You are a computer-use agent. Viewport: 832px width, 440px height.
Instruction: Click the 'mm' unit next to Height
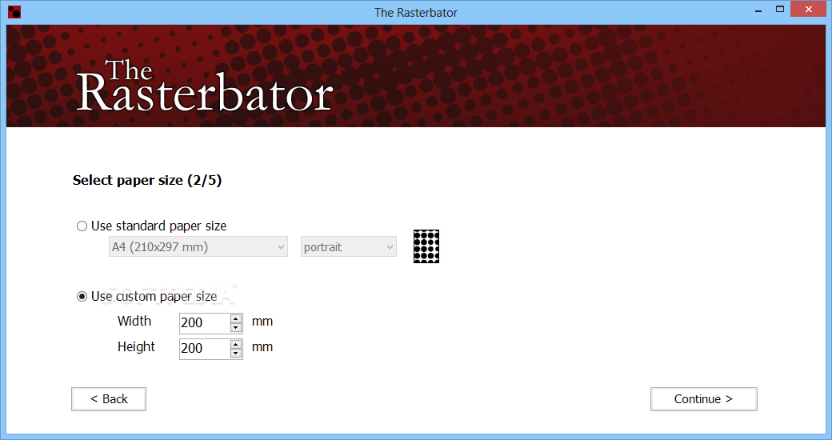pyautogui.click(x=262, y=347)
